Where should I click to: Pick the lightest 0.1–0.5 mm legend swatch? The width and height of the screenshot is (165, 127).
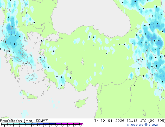4,124
